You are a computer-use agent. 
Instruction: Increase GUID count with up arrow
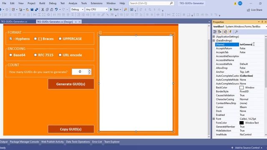coord(90,70)
